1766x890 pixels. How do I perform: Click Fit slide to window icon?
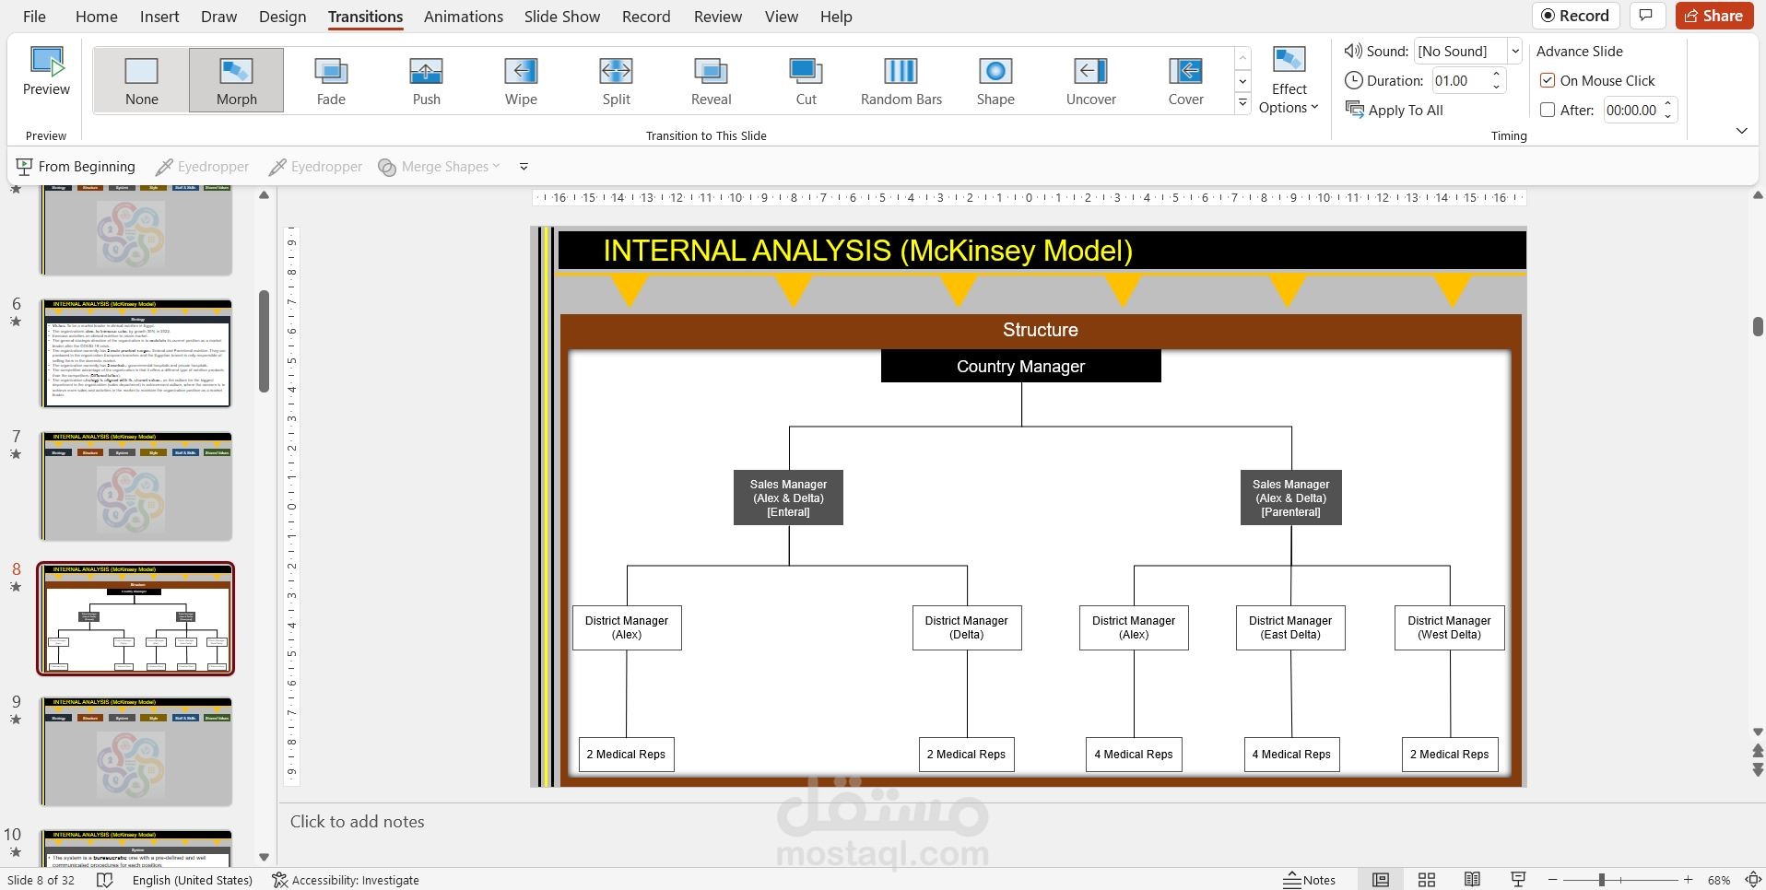1752,880
